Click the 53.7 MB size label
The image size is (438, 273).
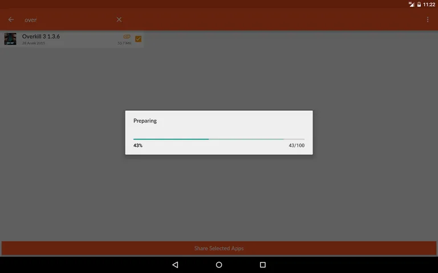(124, 43)
